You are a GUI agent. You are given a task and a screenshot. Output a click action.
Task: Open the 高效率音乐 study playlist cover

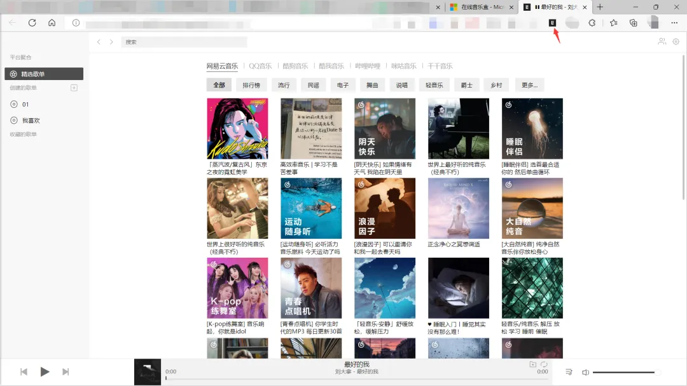click(311, 128)
